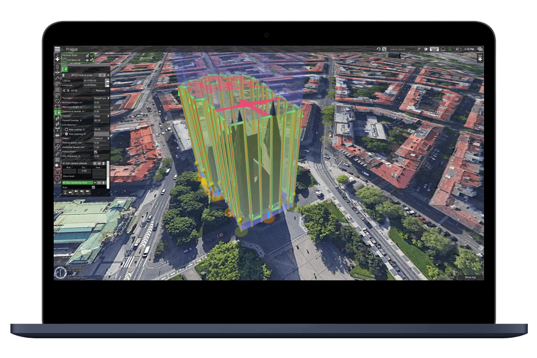
Task: Delete the Vertical scan waypoint via trash icon
Action: 63,75
